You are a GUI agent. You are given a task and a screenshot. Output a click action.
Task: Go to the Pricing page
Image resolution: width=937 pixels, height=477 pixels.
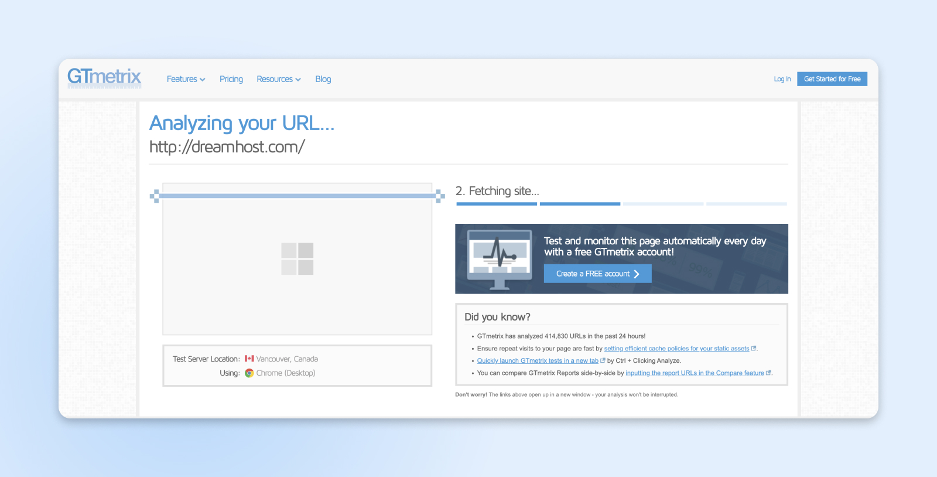pyautogui.click(x=231, y=79)
